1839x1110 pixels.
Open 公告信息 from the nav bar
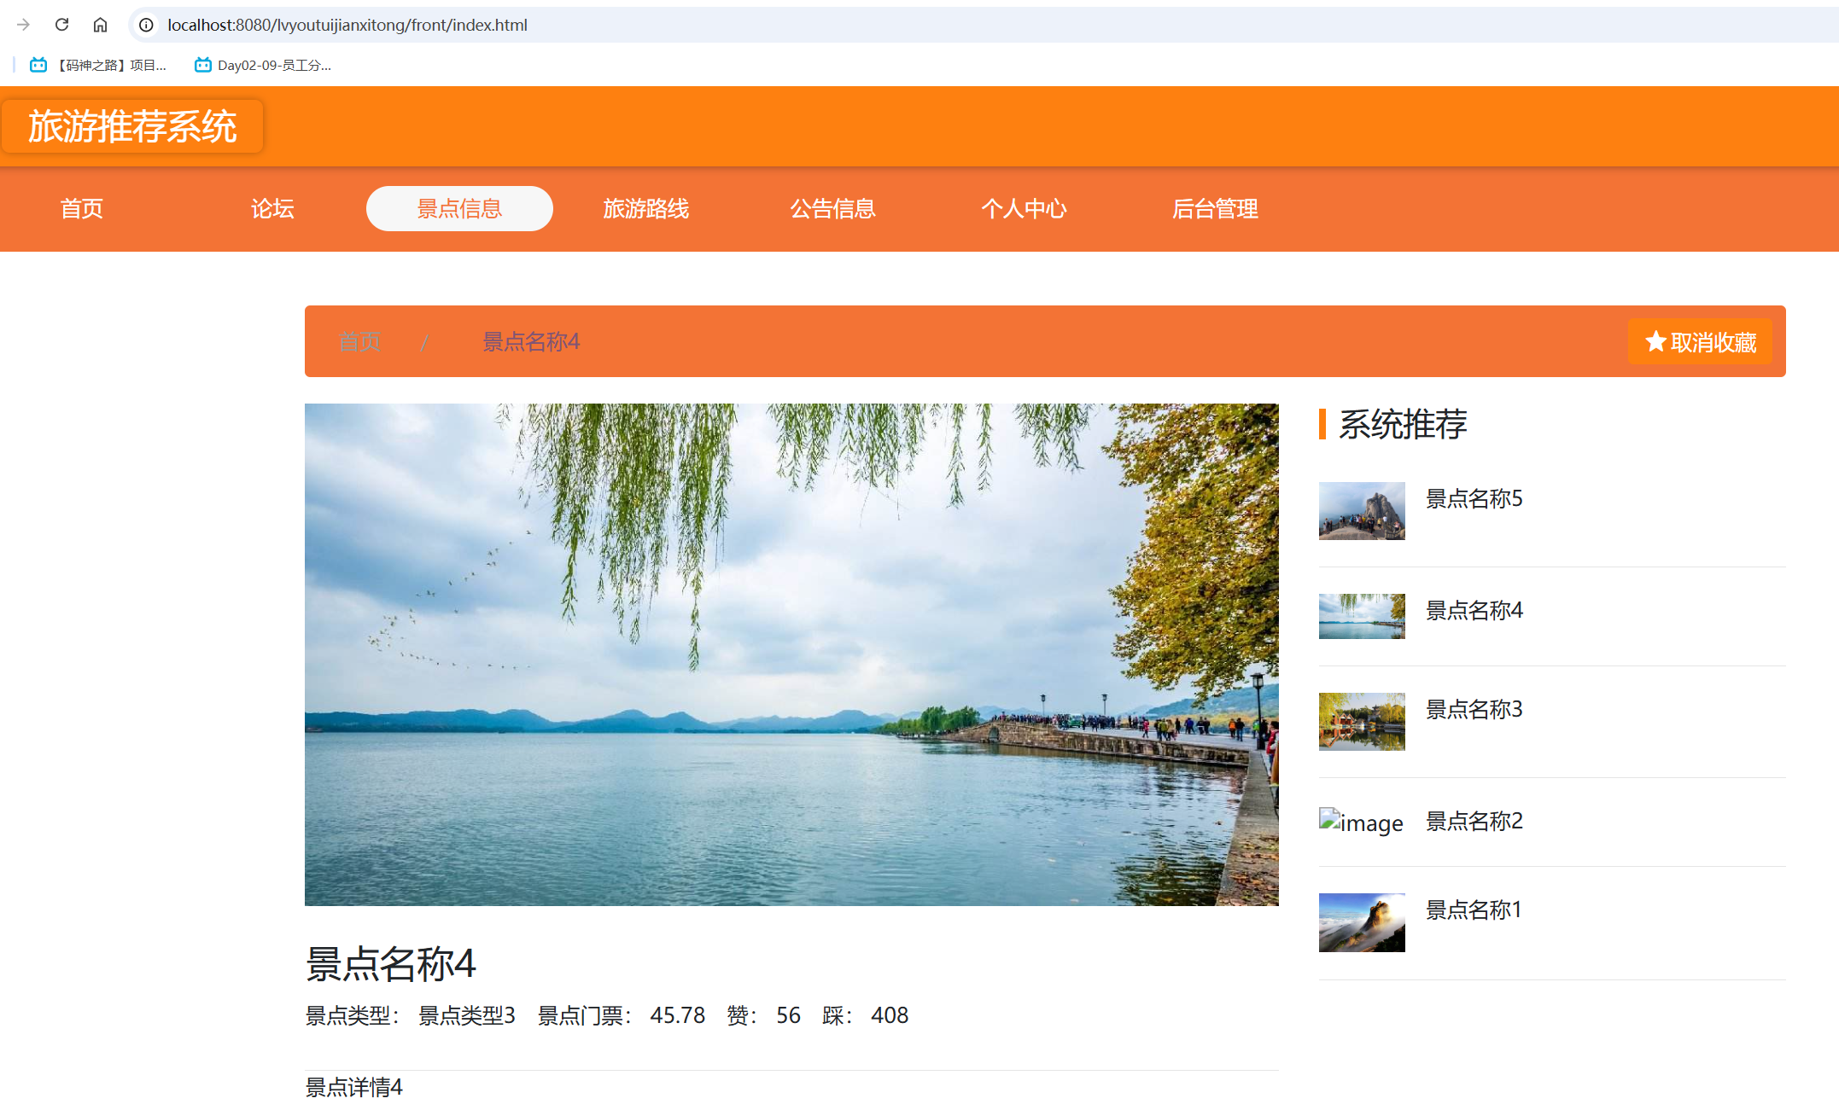click(x=832, y=209)
